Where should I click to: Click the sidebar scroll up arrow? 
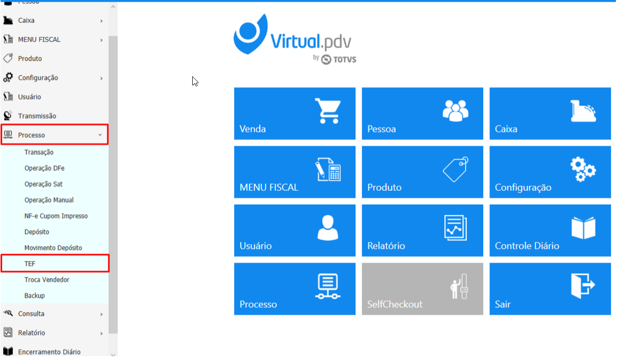113,7
